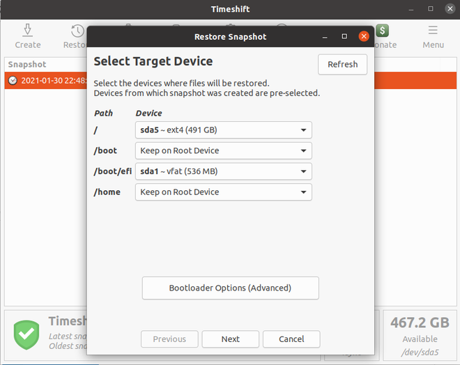
Task: Cancel the restore snapshot wizard
Action: (291, 339)
